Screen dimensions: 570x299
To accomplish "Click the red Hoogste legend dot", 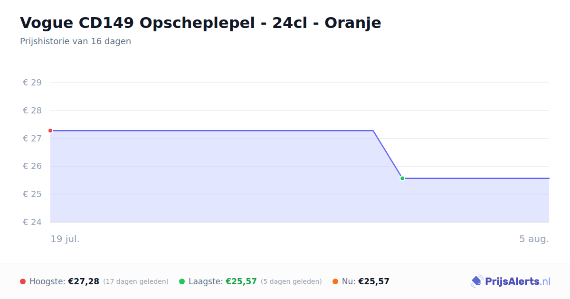I will tap(23, 281).
